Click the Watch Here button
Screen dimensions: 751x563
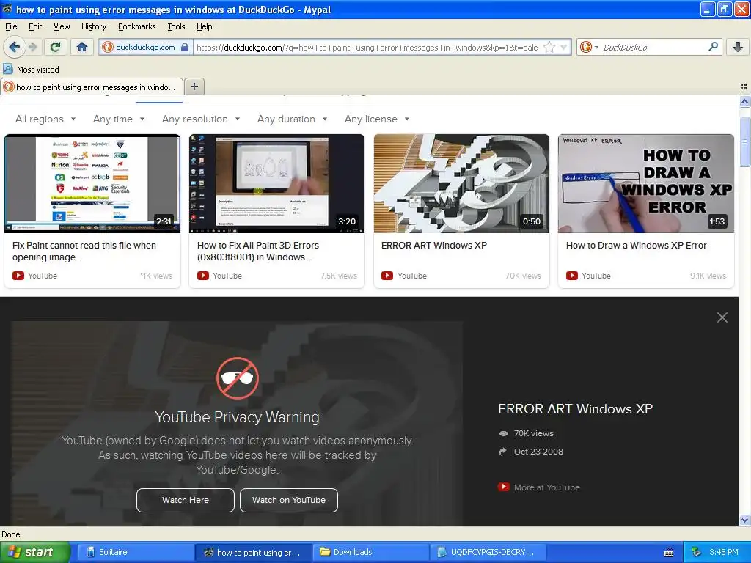[186, 500]
